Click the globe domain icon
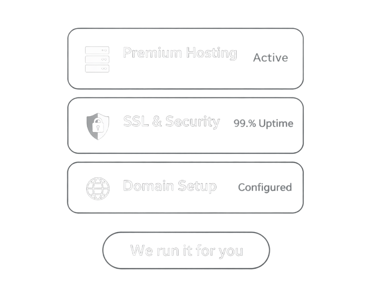 pyautogui.click(x=98, y=188)
